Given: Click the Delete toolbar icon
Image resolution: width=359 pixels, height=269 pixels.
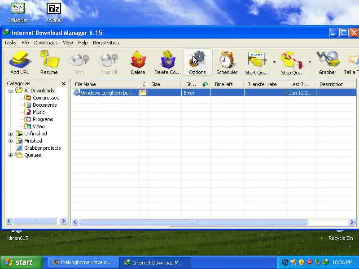Looking at the screenshot, I should 138,62.
